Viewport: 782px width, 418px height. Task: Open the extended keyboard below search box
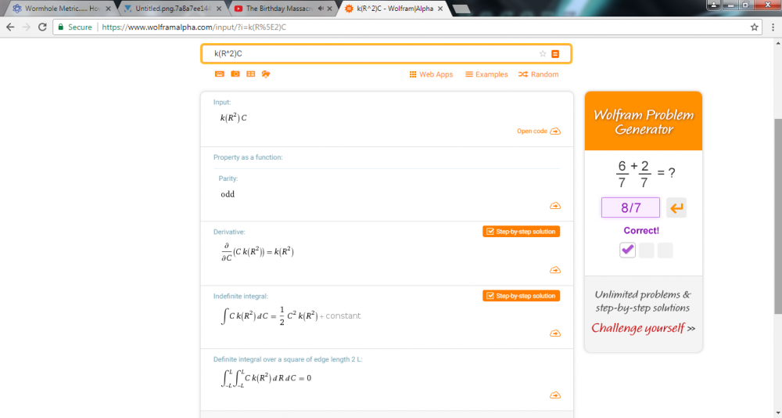(219, 74)
